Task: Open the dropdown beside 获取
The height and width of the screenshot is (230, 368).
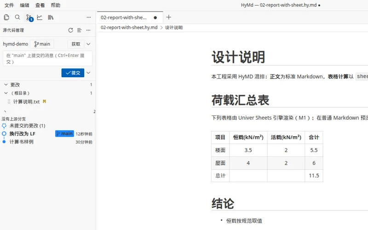Action: pos(88,44)
